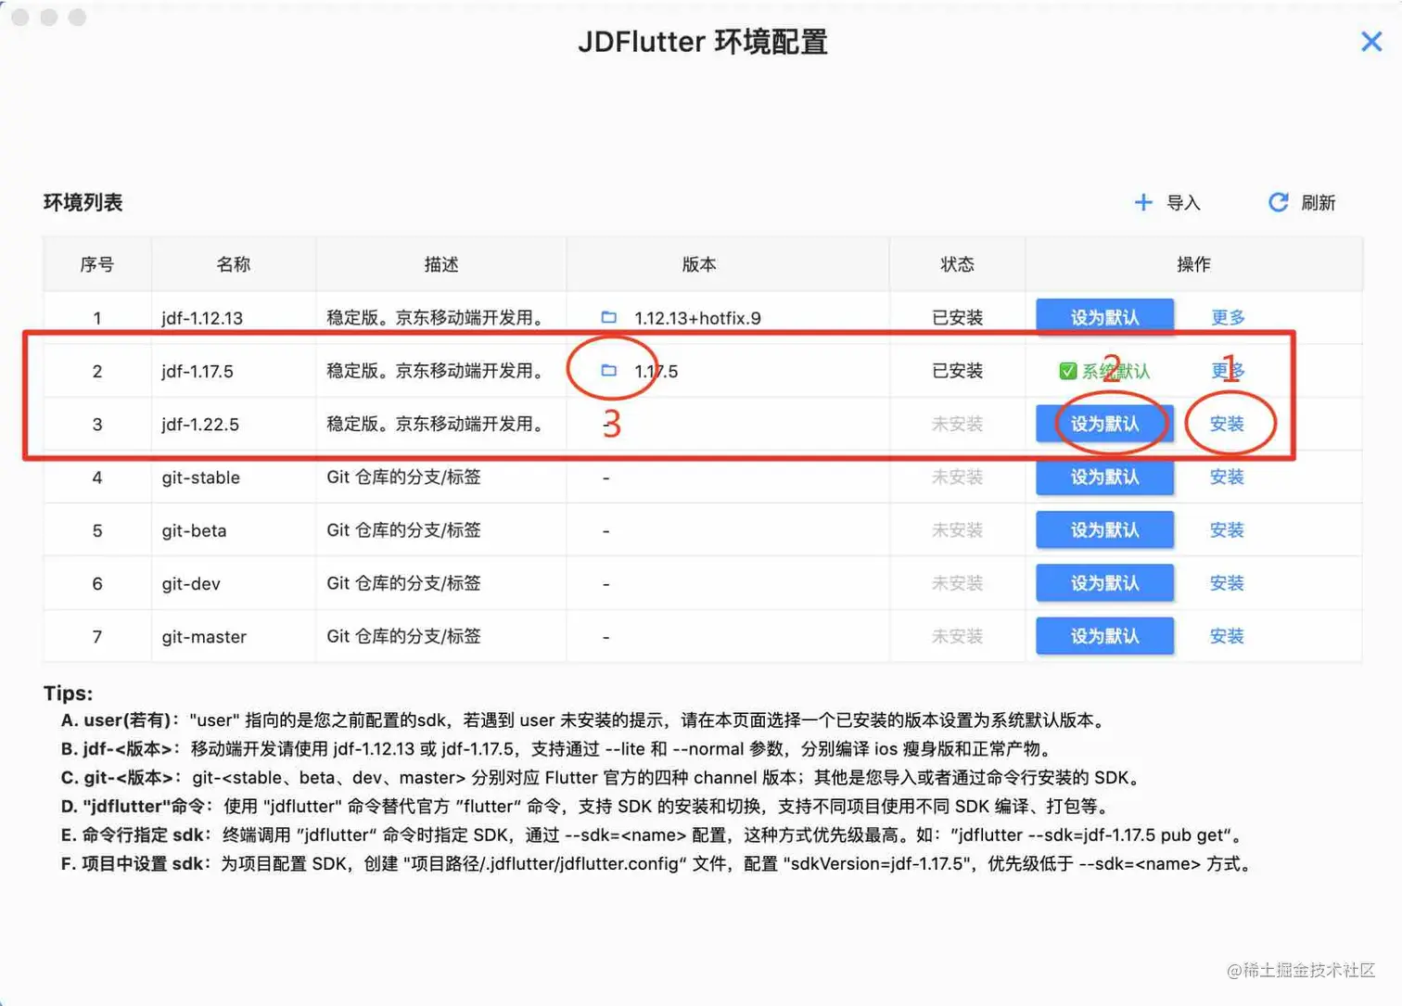Click 未安装 status of jdf-1.22.5

(957, 424)
